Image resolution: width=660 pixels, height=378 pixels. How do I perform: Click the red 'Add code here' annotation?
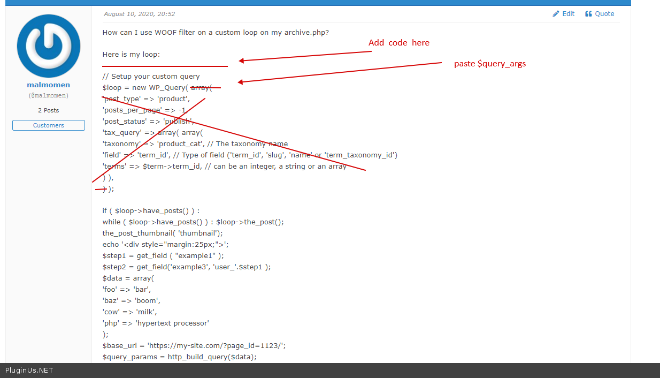[x=398, y=43]
